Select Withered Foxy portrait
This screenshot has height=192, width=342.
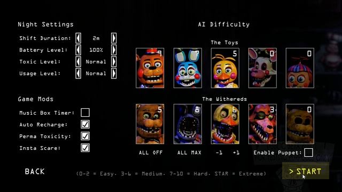(x=262, y=124)
